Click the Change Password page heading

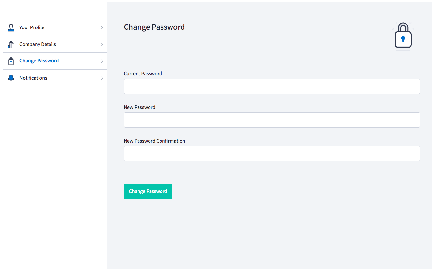pyautogui.click(x=154, y=27)
